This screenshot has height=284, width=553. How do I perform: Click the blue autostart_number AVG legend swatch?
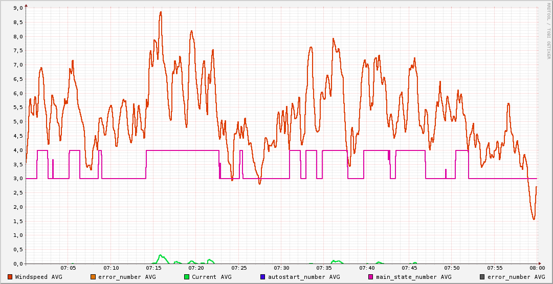[263, 277]
